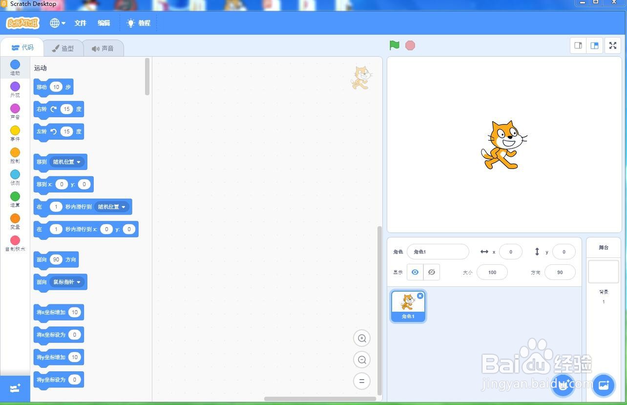Click the workspace horizontal scrollbar

tap(320, 399)
